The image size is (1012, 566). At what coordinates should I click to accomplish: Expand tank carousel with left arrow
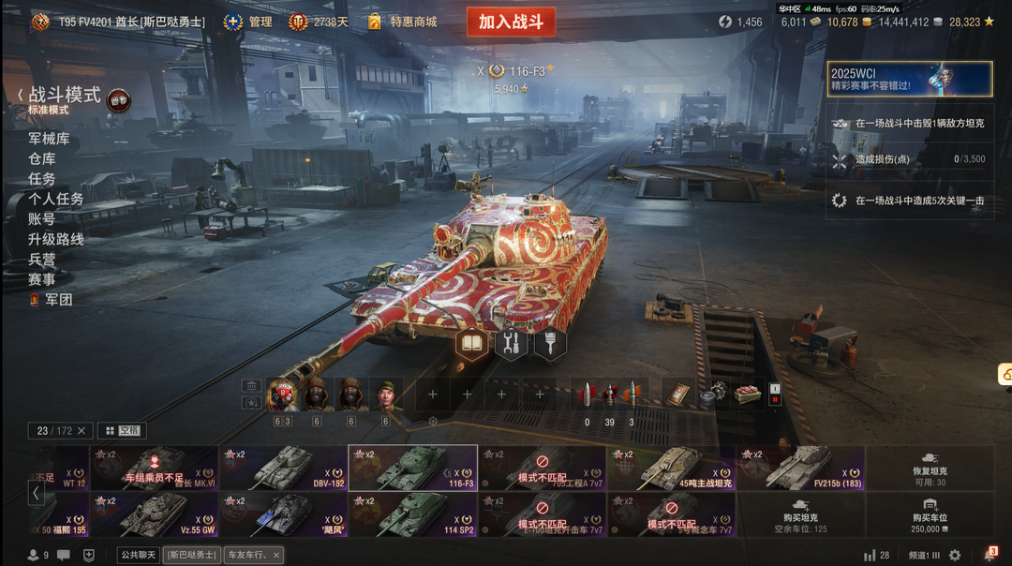pos(37,494)
